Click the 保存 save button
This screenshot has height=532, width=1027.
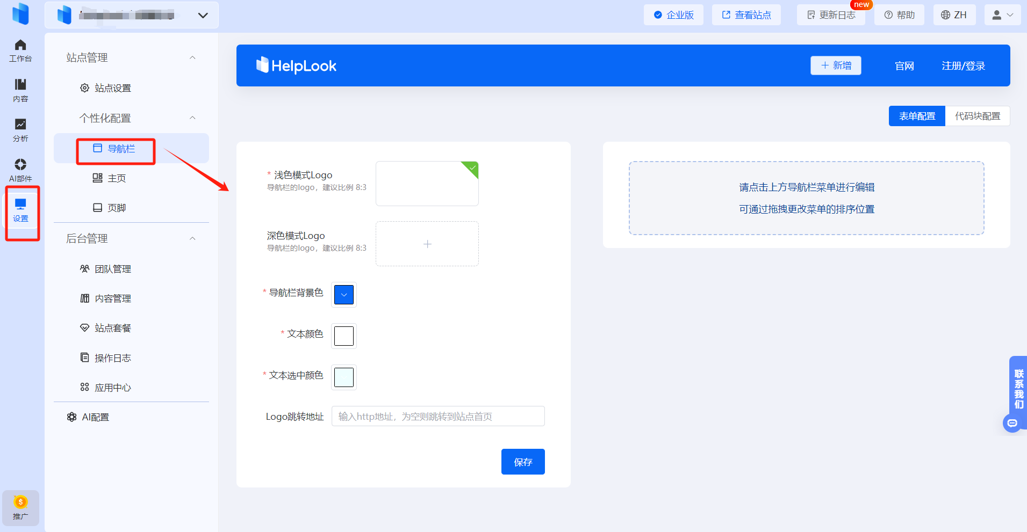click(523, 462)
